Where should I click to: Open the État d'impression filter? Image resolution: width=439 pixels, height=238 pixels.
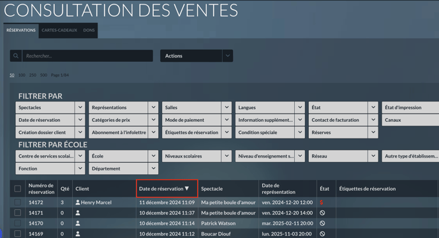click(410, 108)
